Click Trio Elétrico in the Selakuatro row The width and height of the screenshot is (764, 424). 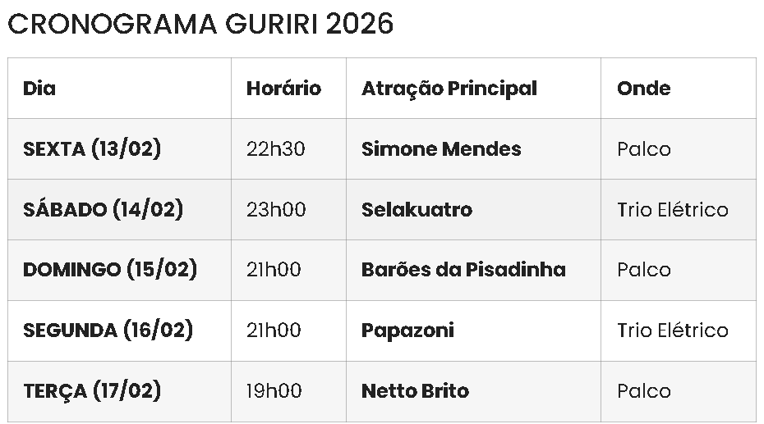[x=672, y=210]
